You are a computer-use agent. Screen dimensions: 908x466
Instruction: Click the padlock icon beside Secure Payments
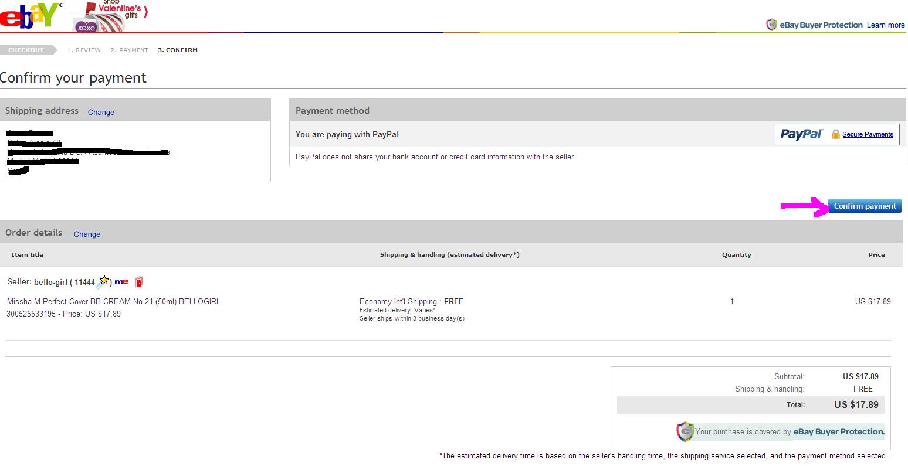835,134
